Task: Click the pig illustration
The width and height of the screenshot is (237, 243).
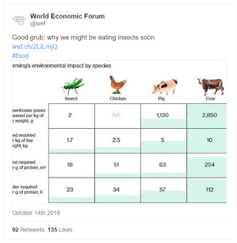Action: click(165, 86)
